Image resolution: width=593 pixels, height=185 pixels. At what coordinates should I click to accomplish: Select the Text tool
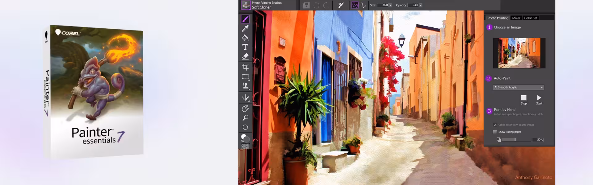245,47
